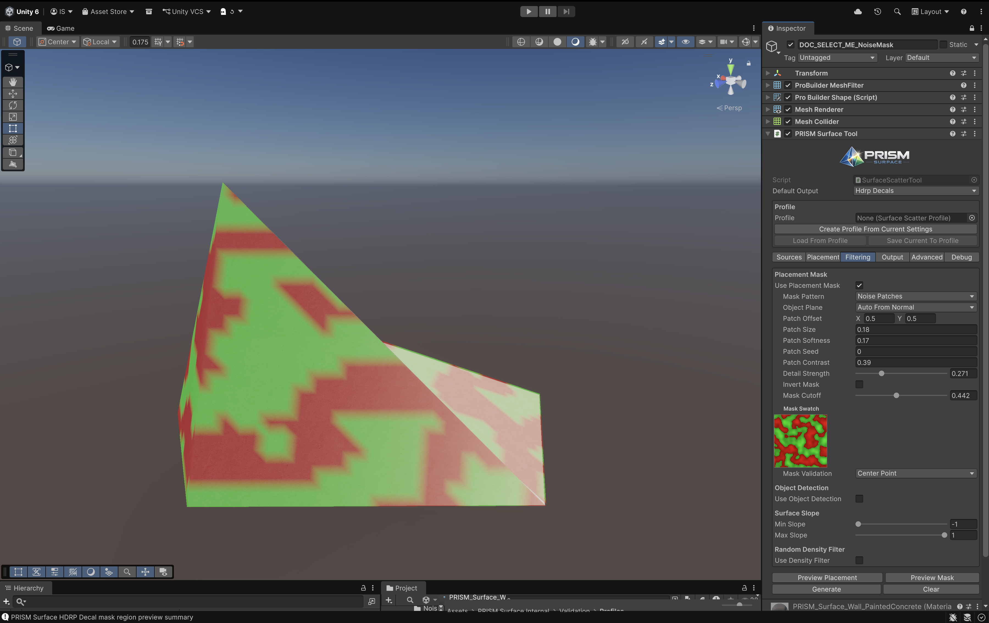Enable Use Object Detection
989x623 pixels.
click(x=859, y=499)
